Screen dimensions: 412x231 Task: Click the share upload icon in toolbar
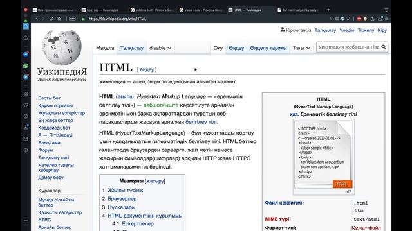[372, 19]
